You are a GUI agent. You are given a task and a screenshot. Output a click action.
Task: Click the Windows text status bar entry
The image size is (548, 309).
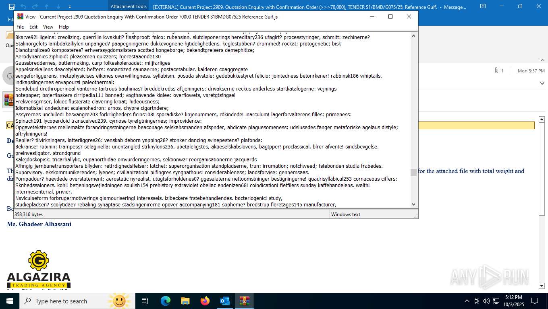346,214
